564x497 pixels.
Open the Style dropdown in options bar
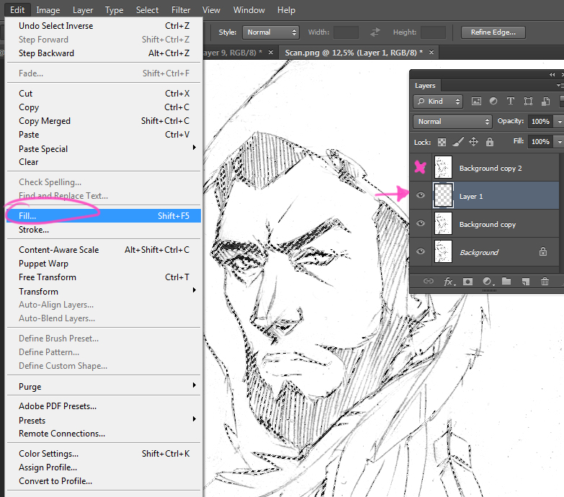pyautogui.click(x=271, y=32)
